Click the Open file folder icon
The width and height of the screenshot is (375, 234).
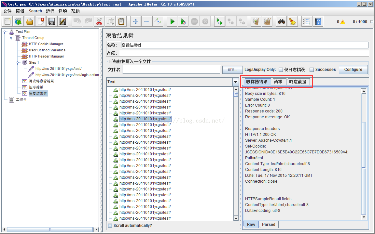(x=29, y=21)
